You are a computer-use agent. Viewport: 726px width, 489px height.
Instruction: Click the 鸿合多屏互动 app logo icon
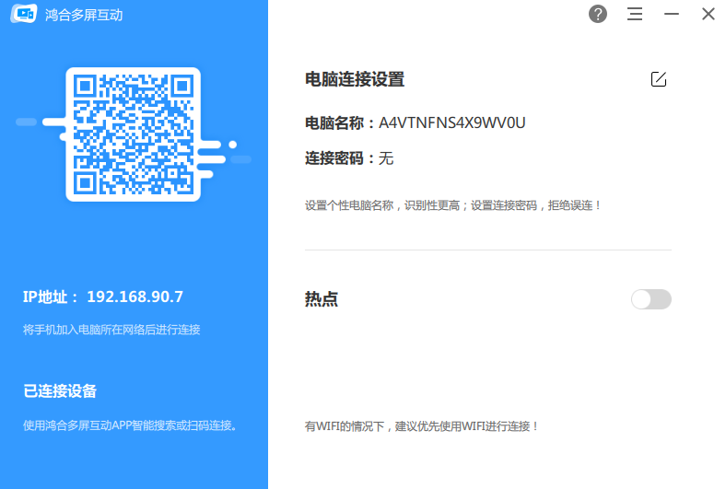pyautogui.click(x=24, y=14)
